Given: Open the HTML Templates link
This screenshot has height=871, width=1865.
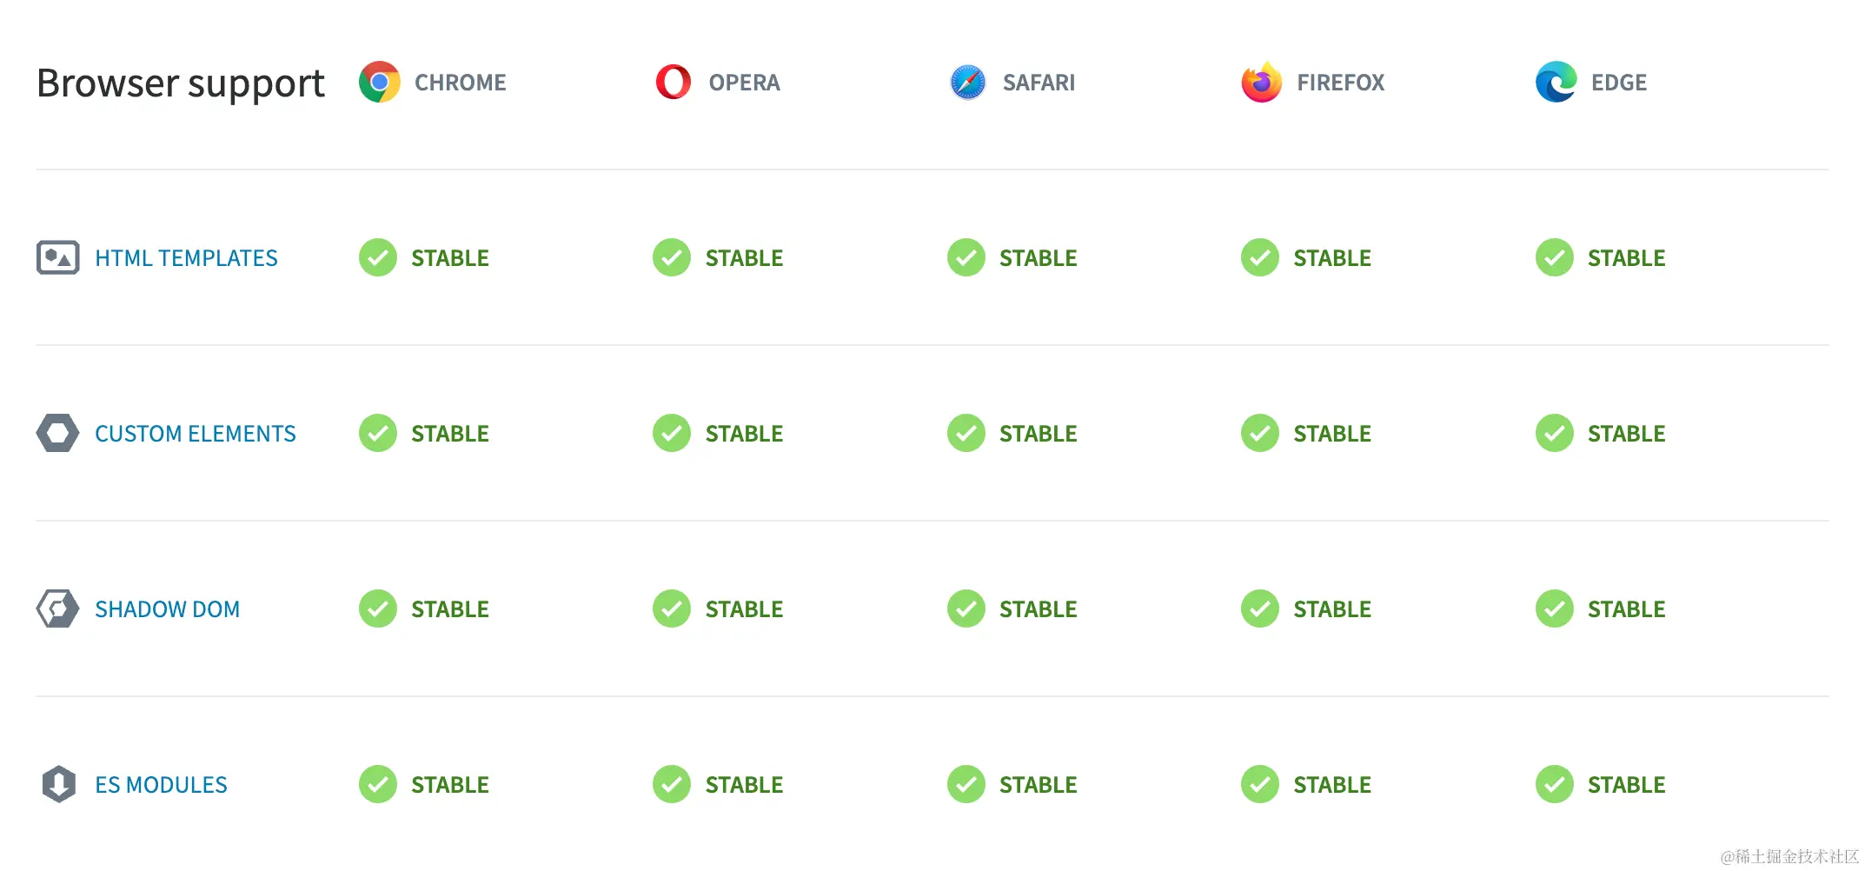Looking at the screenshot, I should 186,258.
